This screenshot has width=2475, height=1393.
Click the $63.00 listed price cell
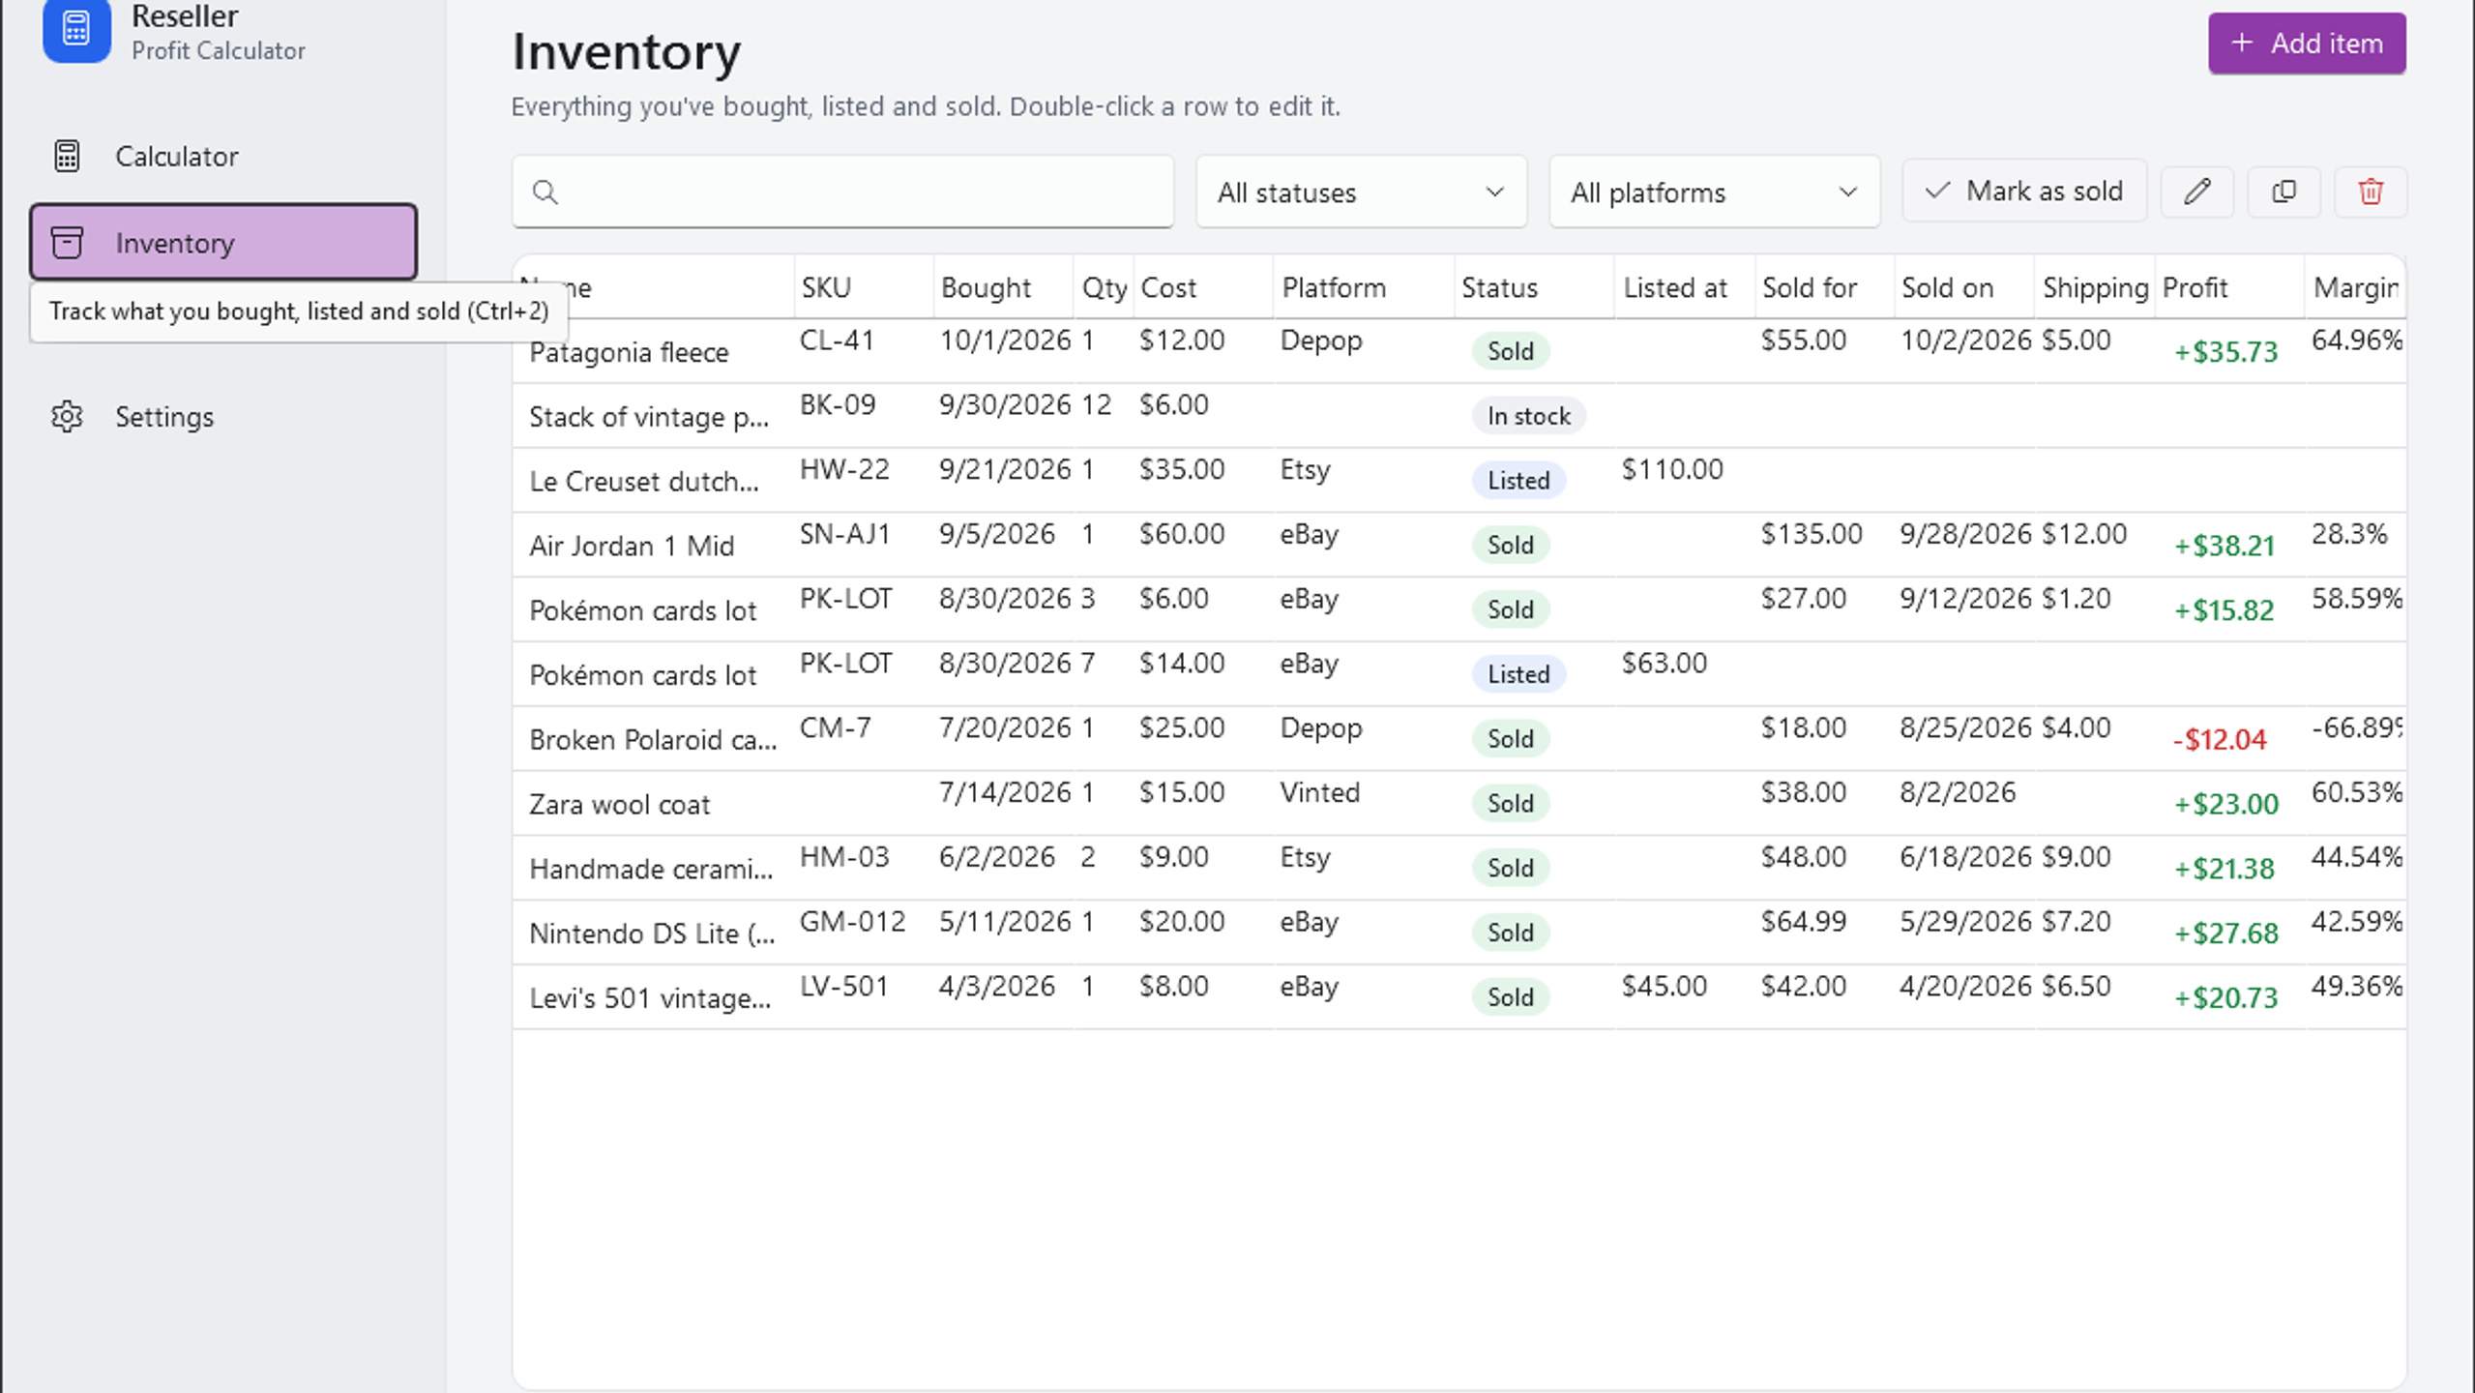[1664, 663]
